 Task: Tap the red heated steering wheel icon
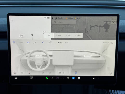[x=29, y=73]
